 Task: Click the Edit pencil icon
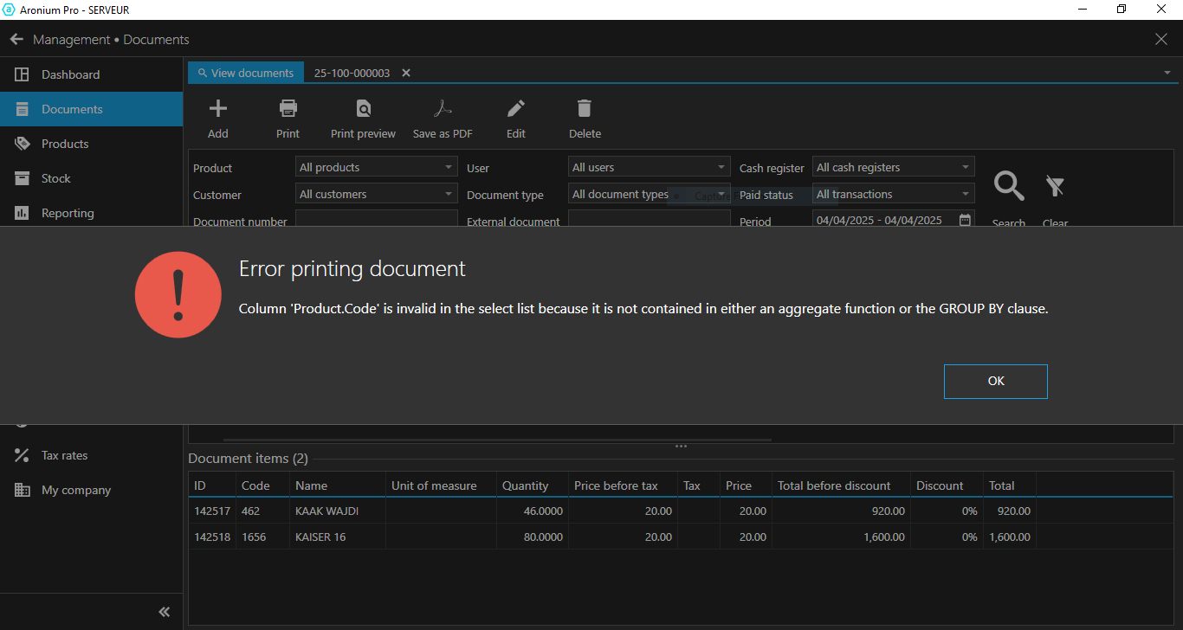point(516,109)
